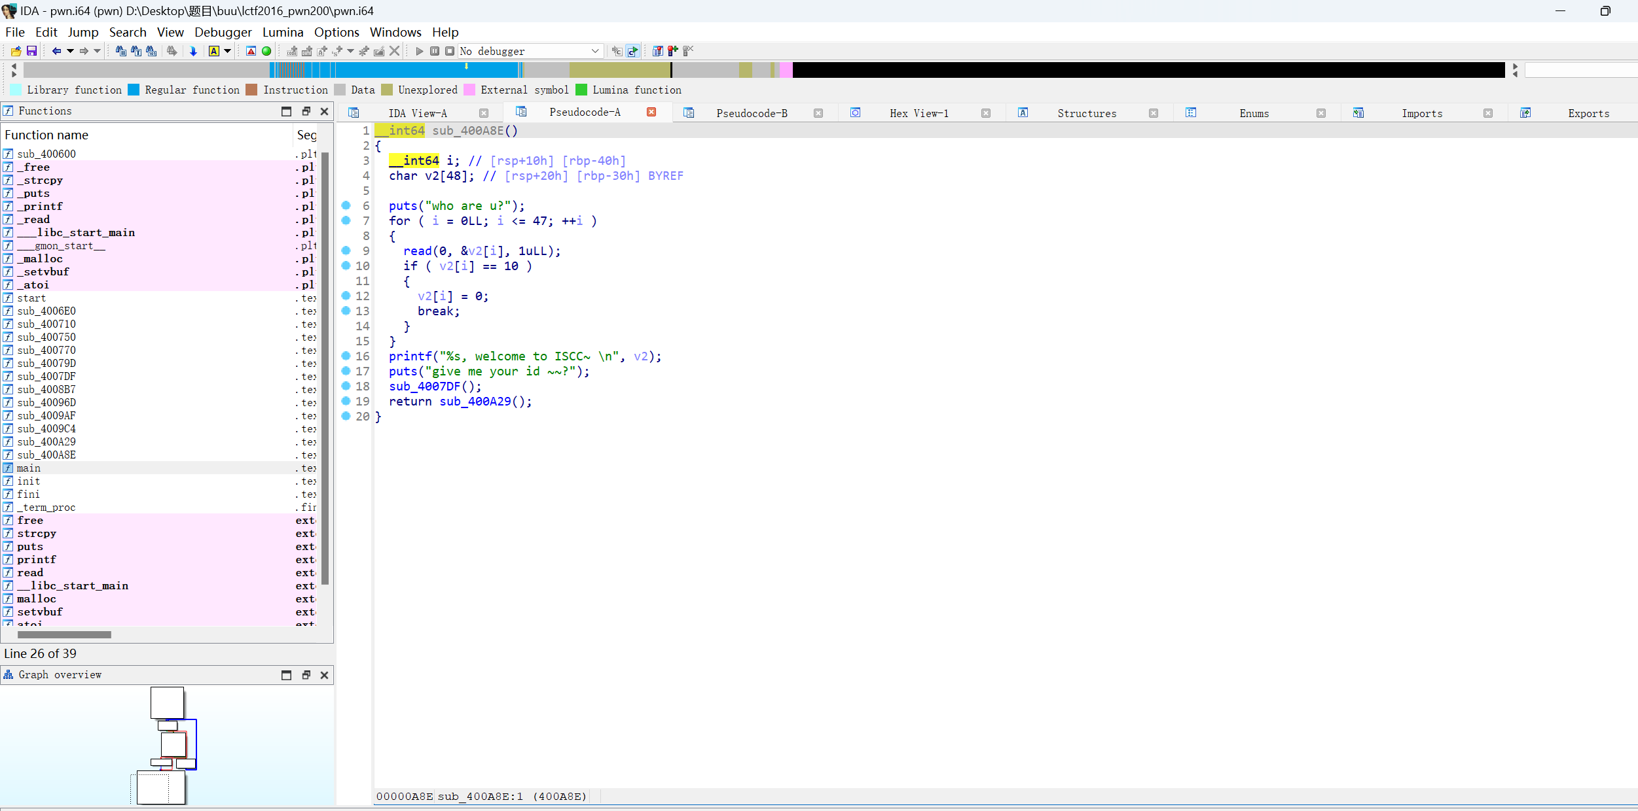Maximize the Graph overview panel
Screen dimensions: 1638x811
[x=286, y=675]
